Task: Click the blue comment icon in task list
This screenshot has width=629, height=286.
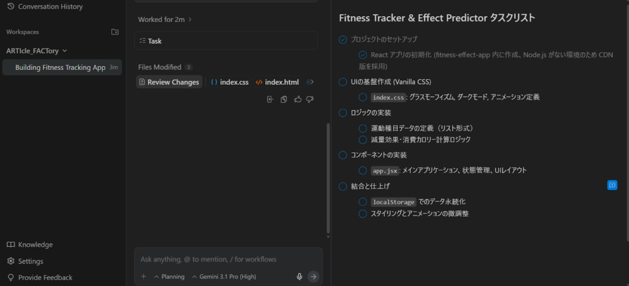Action: click(612, 185)
